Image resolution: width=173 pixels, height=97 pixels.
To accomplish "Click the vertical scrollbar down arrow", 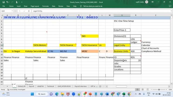I will (172, 84).
